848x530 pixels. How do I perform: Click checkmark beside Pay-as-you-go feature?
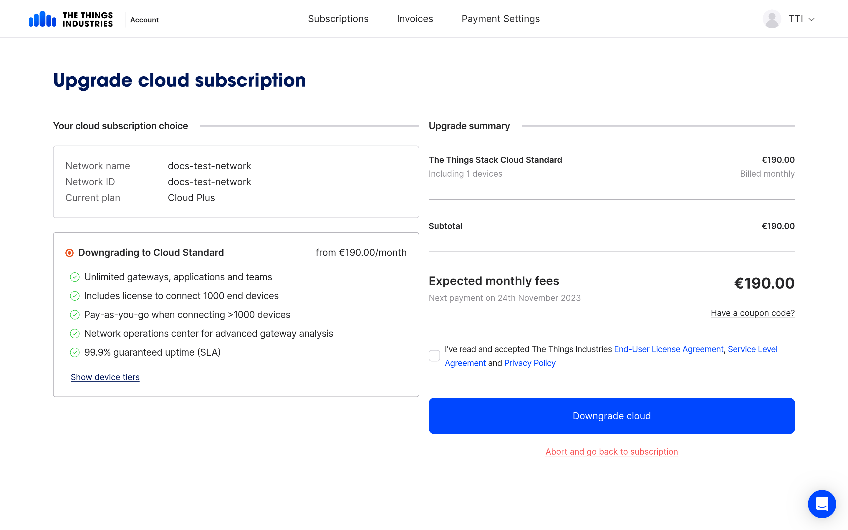tap(74, 315)
